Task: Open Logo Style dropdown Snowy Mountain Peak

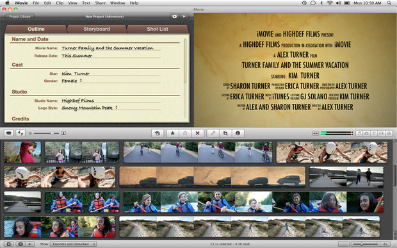Action: [90, 108]
